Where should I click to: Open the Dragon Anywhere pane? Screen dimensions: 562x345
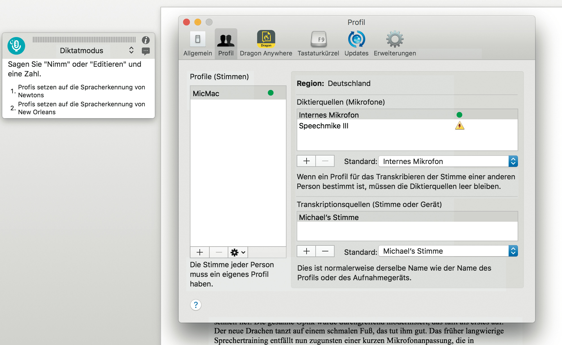[266, 44]
